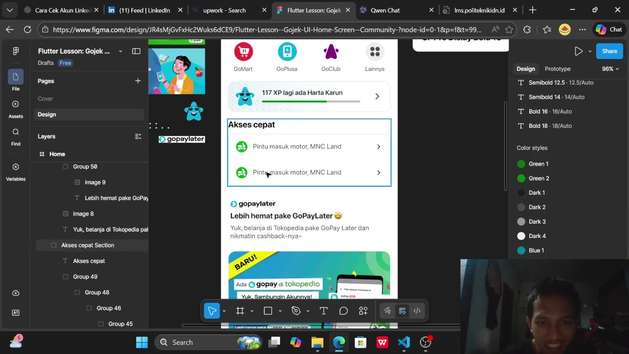Open Frame tool options dropdown arrow
Image resolution: width=629 pixels, height=354 pixels.
coord(252,311)
